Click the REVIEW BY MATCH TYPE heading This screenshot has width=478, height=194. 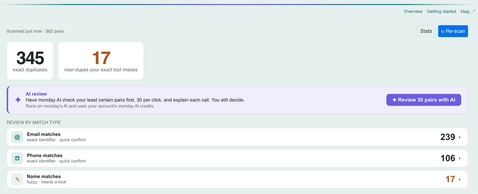34,122
